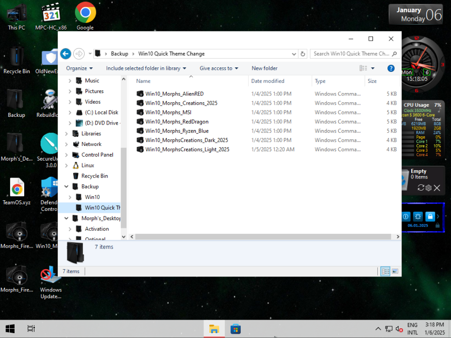Select Win10_Morphs_Ryzen_Blue file
Viewport: 451px width, 338px height.
pyautogui.click(x=177, y=131)
